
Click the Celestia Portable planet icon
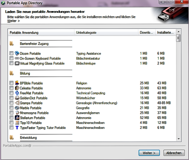point(17,88)
